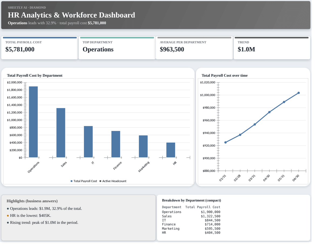Click the Operations x-axis label under bar chart
Image resolution: width=331 pixels, height=248 pixels.
coord(34,167)
